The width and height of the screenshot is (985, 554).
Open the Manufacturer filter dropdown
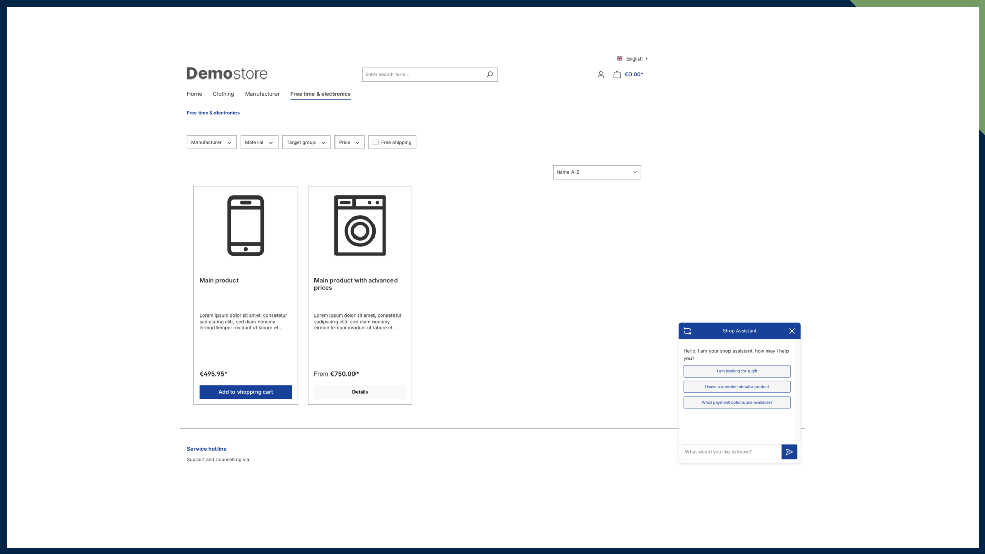click(211, 142)
